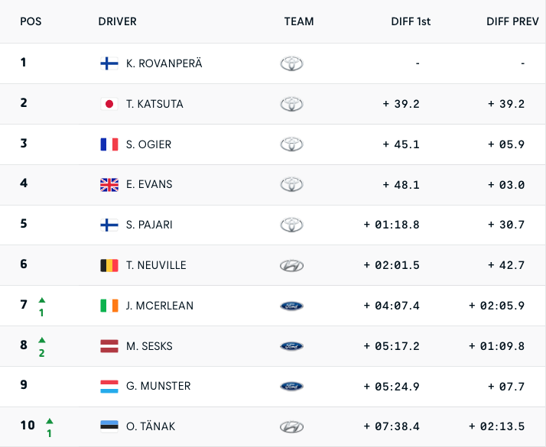The image size is (546, 447).
Task: Click the DRIVER column header
Action: tap(117, 21)
